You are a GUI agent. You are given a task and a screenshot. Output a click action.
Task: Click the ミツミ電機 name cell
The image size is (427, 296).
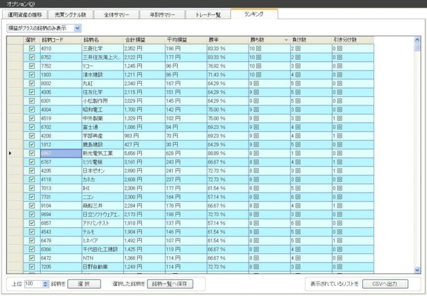(x=102, y=162)
